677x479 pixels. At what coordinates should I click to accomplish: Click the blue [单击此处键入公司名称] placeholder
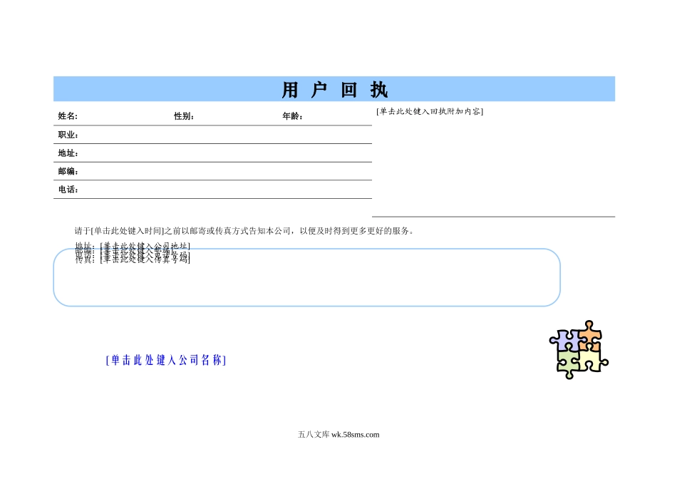point(166,360)
